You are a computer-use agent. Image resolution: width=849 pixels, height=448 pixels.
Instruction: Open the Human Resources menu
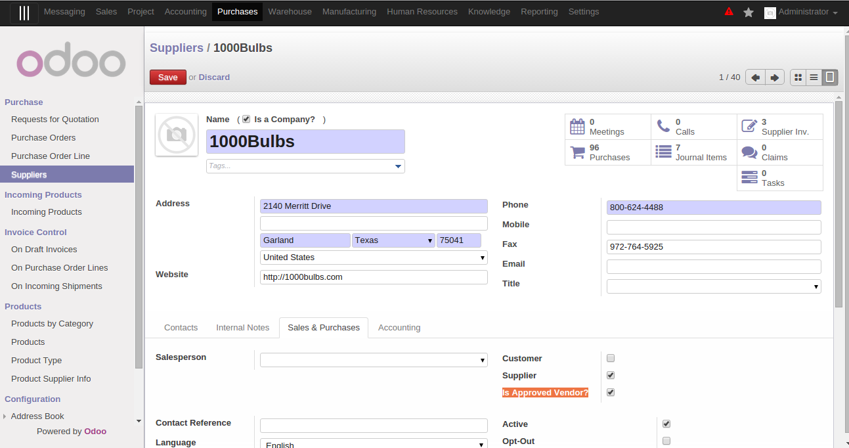(x=422, y=12)
